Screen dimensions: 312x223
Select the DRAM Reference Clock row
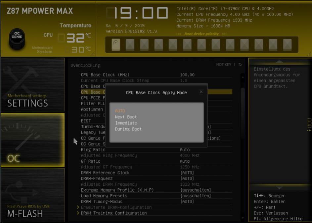156,173
